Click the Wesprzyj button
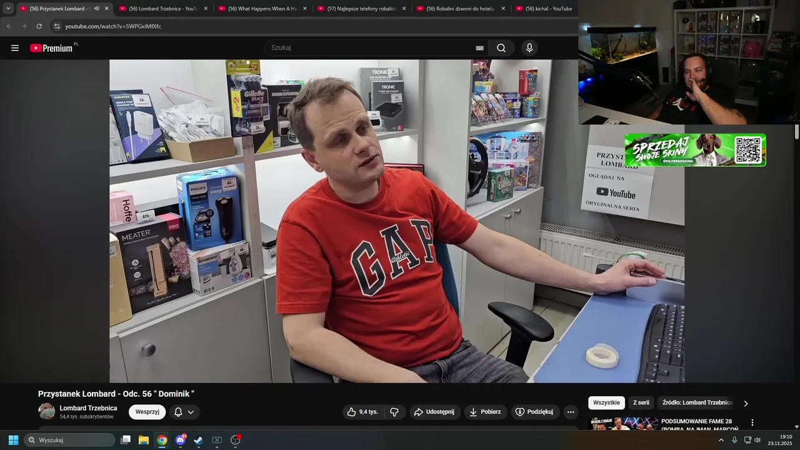This screenshot has width=800, height=450. tap(147, 412)
